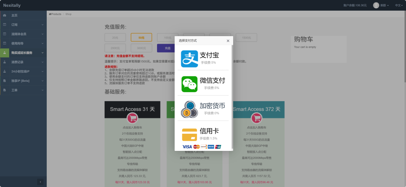Expand the 购买或延长服务 submenu chevron
This screenshot has height=187, width=406.
pyautogui.click(x=42, y=53)
